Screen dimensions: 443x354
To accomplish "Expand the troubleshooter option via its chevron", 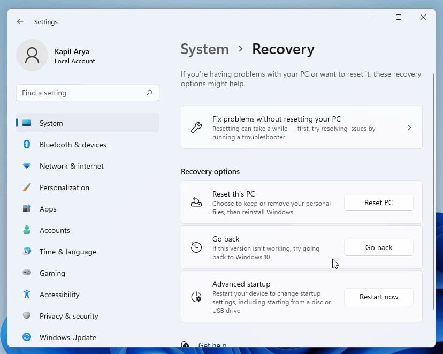I will (x=409, y=127).
